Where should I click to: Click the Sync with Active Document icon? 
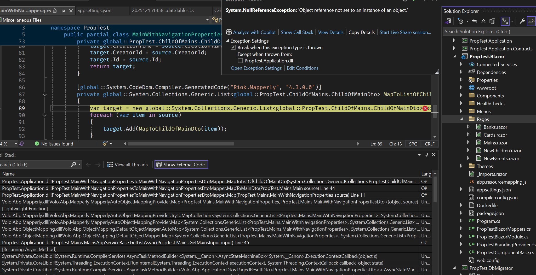click(475, 21)
